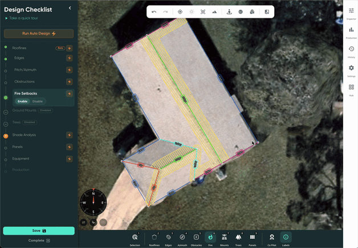Open the Rooflines checklist step
Screen dimensions: 358x248
[x=19, y=48]
